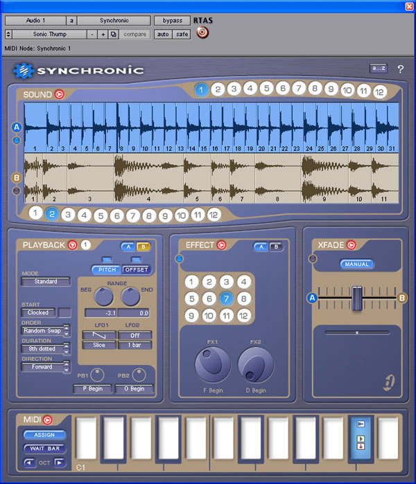
Task: Click the highlighted MIDI key with icons
Action: click(361, 438)
